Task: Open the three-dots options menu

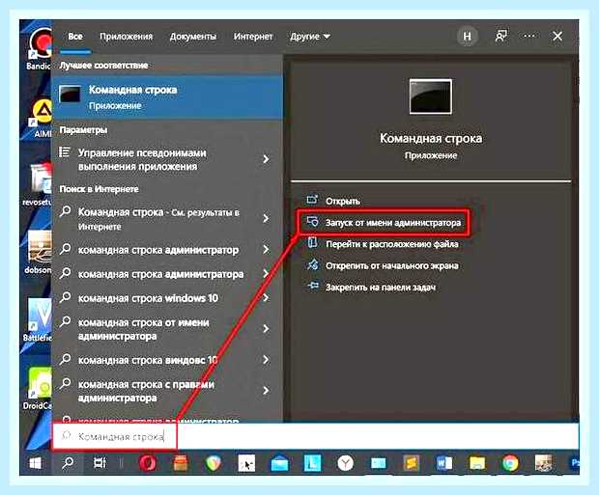Action: [529, 37]
